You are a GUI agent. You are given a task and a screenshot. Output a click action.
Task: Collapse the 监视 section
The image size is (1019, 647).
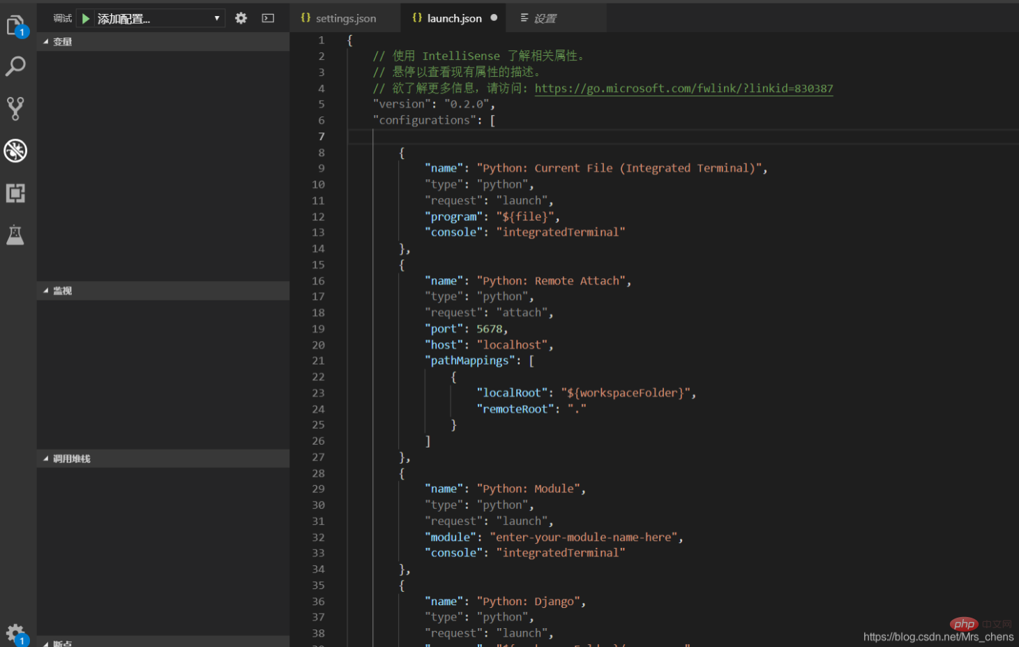pyautogui.click(x=62, y=291)
